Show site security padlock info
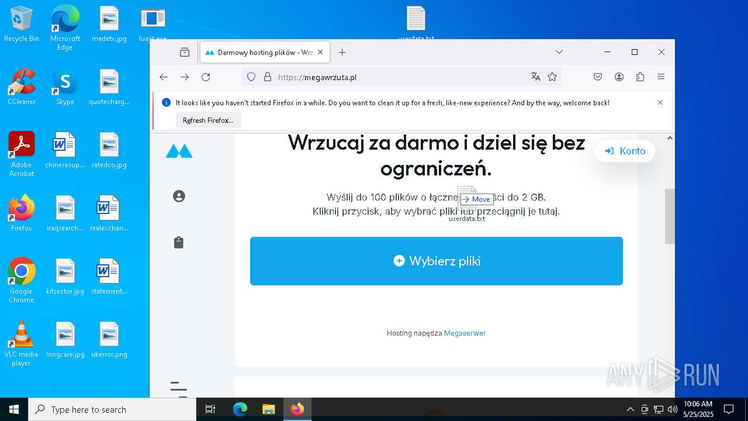Image resolution: width=748 pixels, height=421 pixels. click(x=268, y=77)
